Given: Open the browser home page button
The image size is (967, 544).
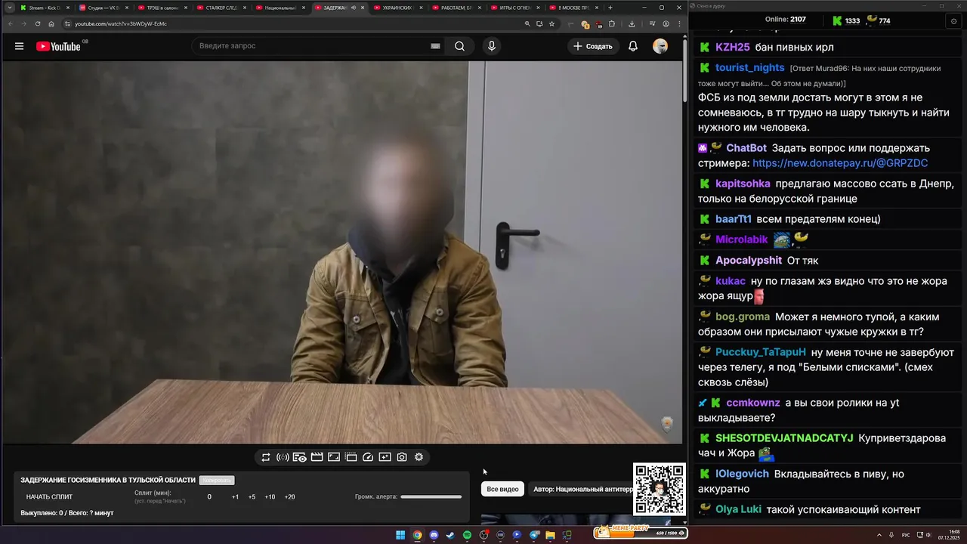Looking at the screenshot, I should tap(51, 23).
